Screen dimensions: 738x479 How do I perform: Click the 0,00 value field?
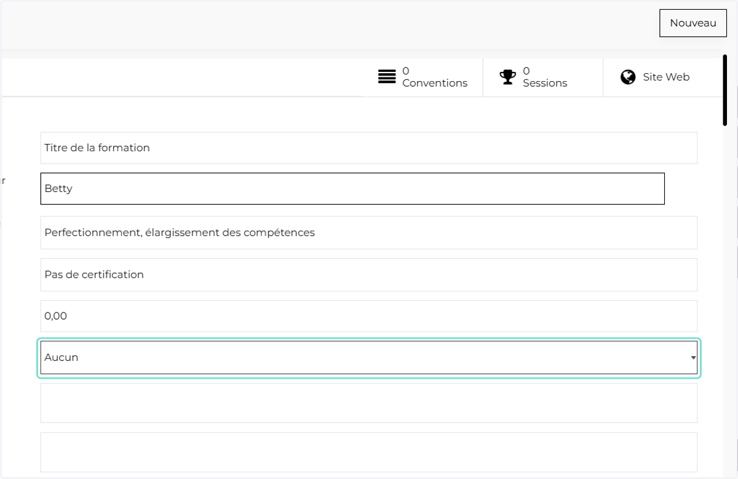pyautogui.click(x=369, y=316)
